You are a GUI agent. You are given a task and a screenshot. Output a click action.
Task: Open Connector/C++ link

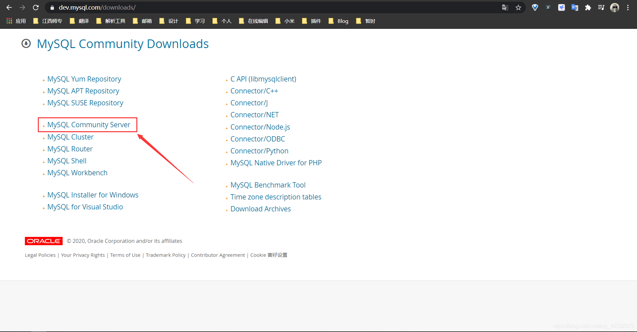point(254,91)
